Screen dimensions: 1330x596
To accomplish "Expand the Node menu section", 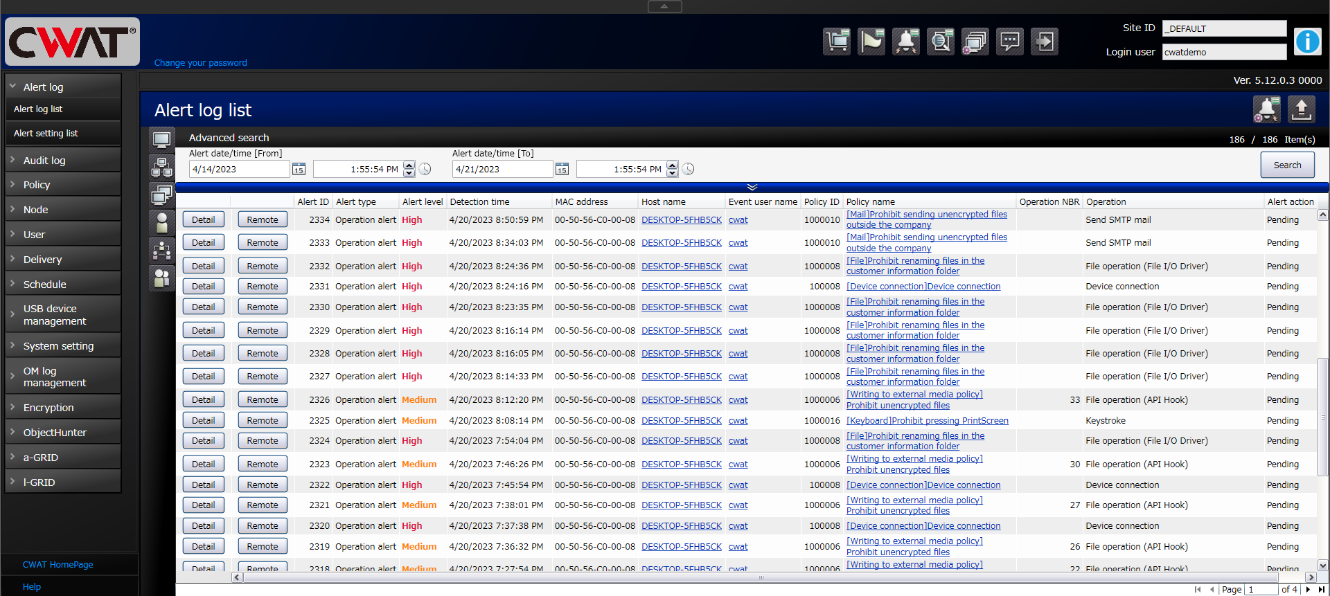I will pyautogui.click(x=63, y=210).
